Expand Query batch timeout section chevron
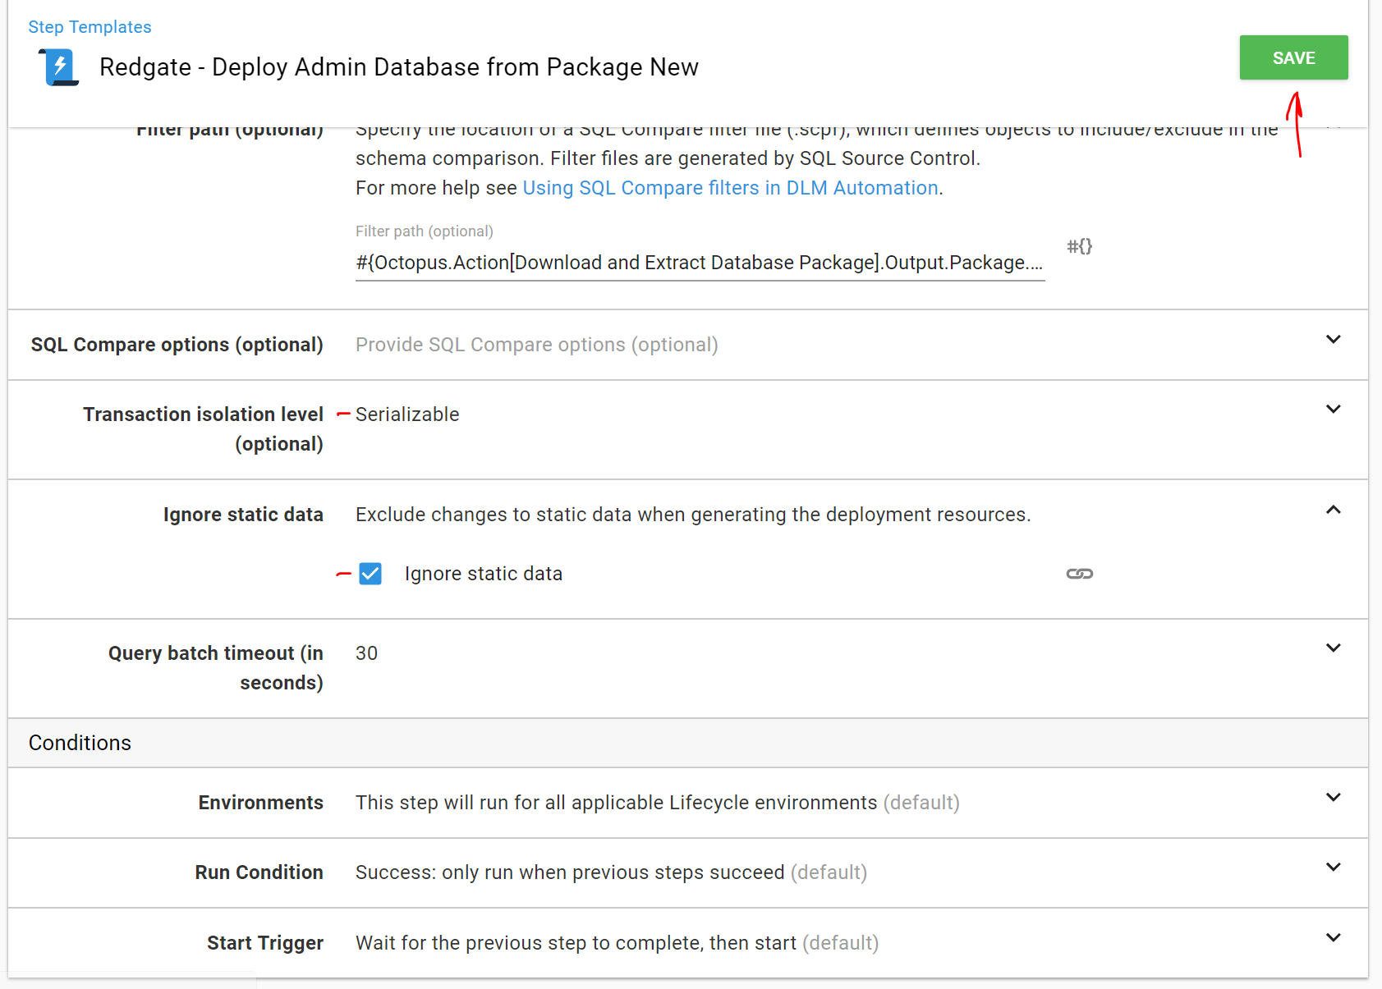Screen dimensions: 1382x989 1333,648
